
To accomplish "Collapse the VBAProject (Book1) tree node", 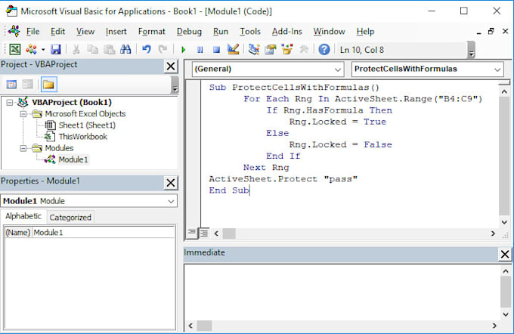I will click(10, 102).
